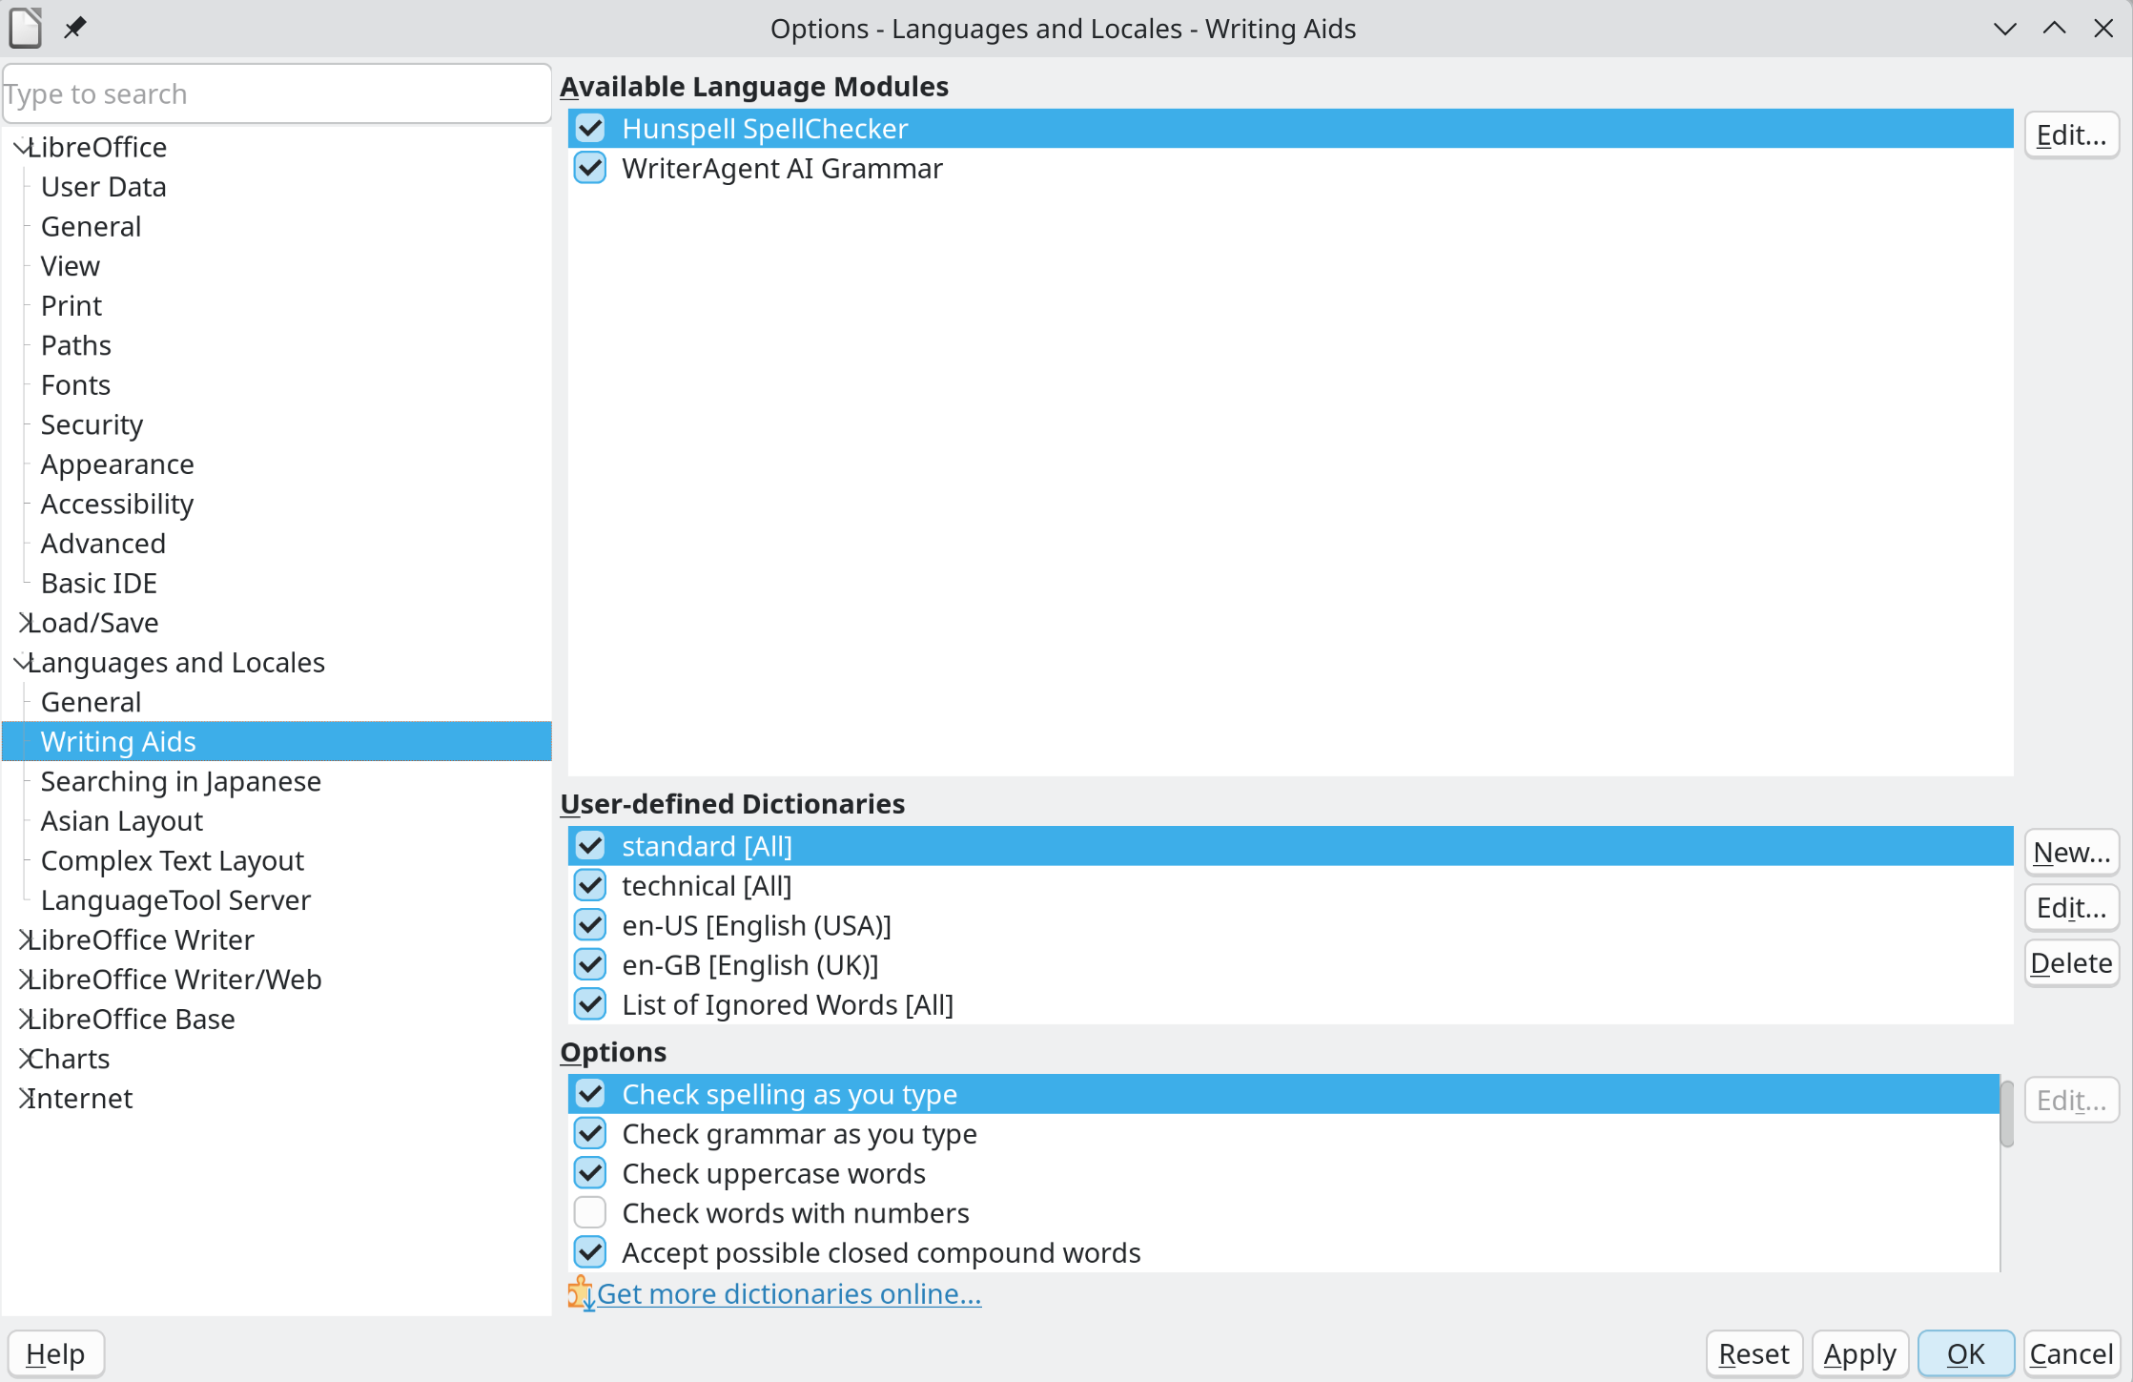
Task: Open Complex Text Layout page
Action: point(173,860)
